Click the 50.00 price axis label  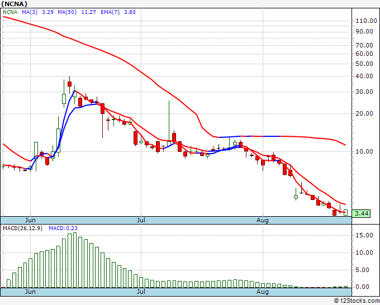click(364, 64)
